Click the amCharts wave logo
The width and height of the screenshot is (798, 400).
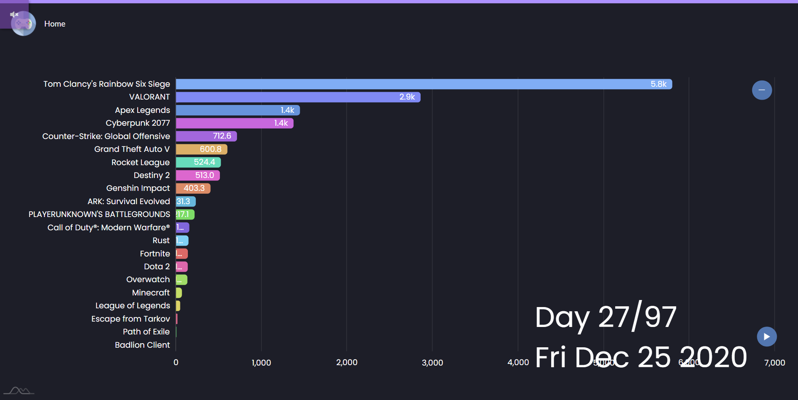pyautogui.click(x=19, y=390)
